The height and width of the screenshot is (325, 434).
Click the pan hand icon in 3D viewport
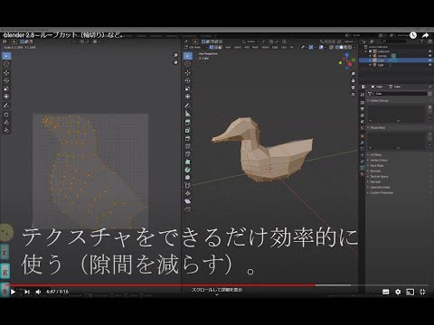tap(353, 80)
